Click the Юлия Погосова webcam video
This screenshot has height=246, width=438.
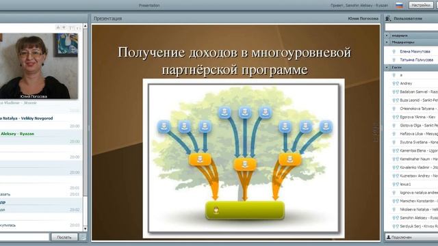[39, 66]
